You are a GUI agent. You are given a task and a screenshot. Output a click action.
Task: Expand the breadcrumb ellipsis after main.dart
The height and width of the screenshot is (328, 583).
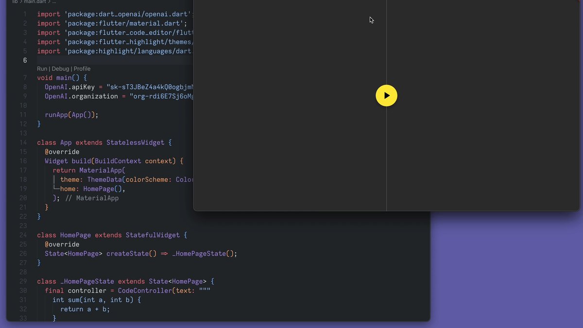(x=54, y=2)
